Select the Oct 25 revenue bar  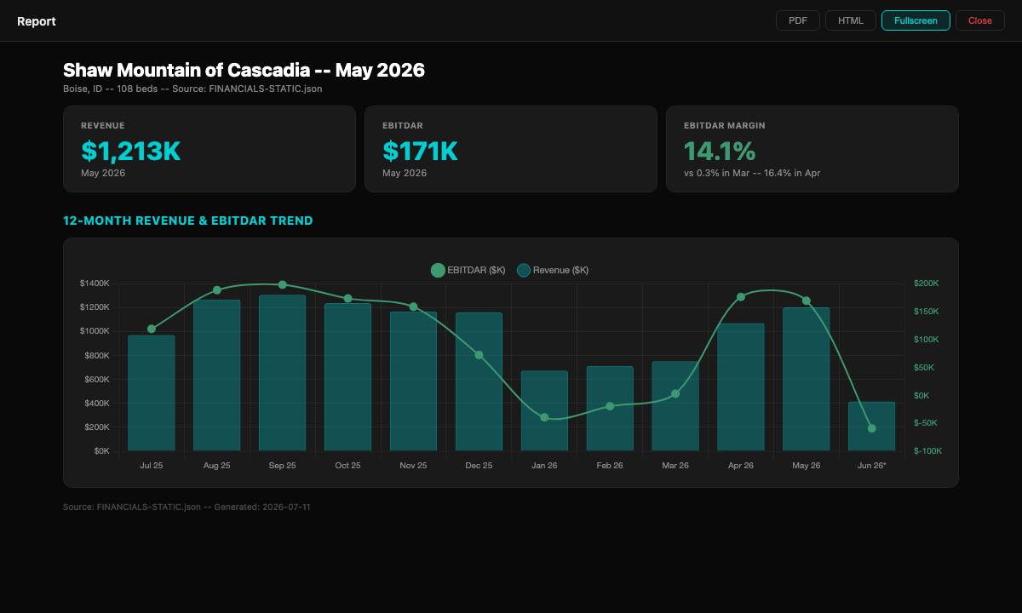tap(347, 377)
